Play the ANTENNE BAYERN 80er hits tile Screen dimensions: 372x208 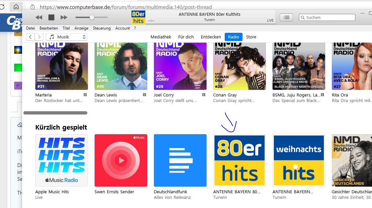pos(240,160)
